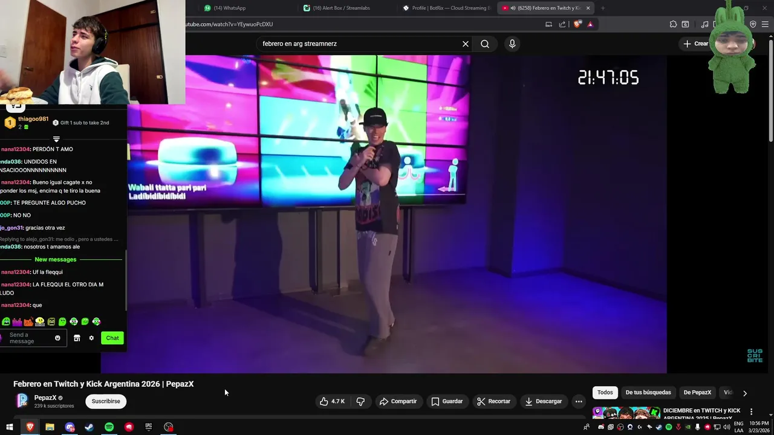Select the De tus búsquedas chip

(648, 392)
